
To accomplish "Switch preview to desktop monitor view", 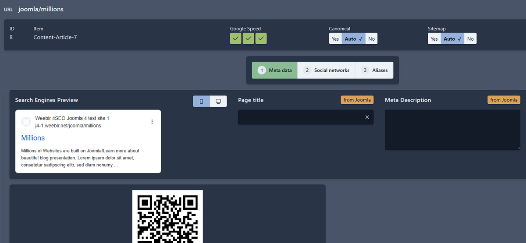I will (x=218, y=101).
